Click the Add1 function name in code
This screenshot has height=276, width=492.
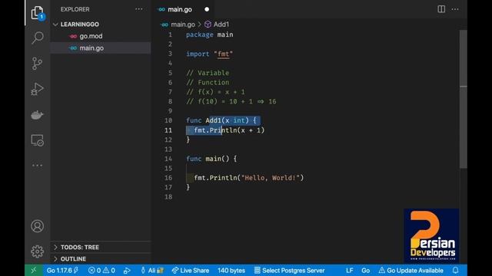pos(214,120)
